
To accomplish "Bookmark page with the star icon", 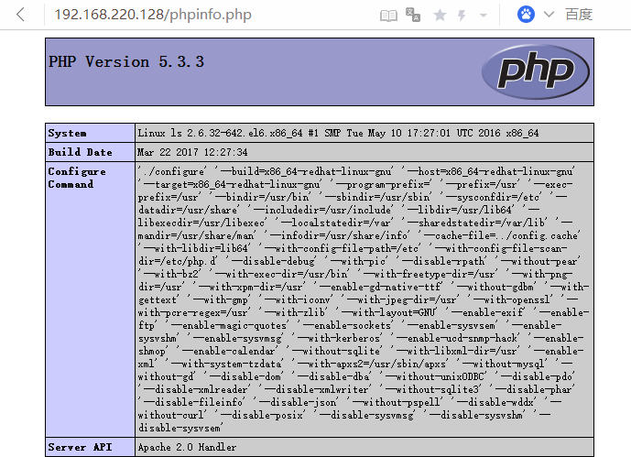I will tap(440, 16).
